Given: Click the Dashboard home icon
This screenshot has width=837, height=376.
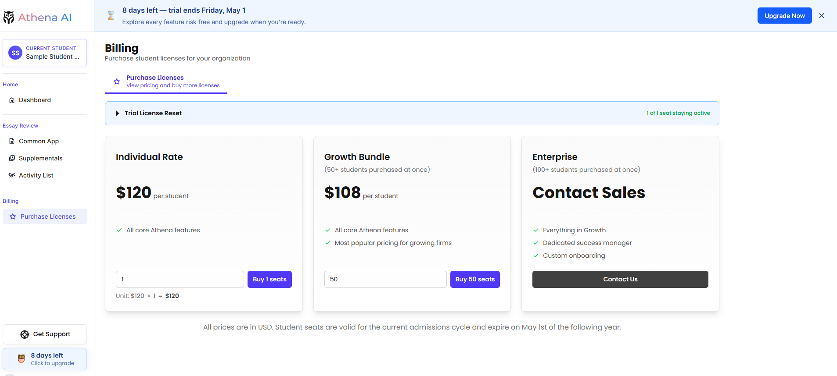Looking at the screenshot, I should pyautogui.click(x=12, y=100).
